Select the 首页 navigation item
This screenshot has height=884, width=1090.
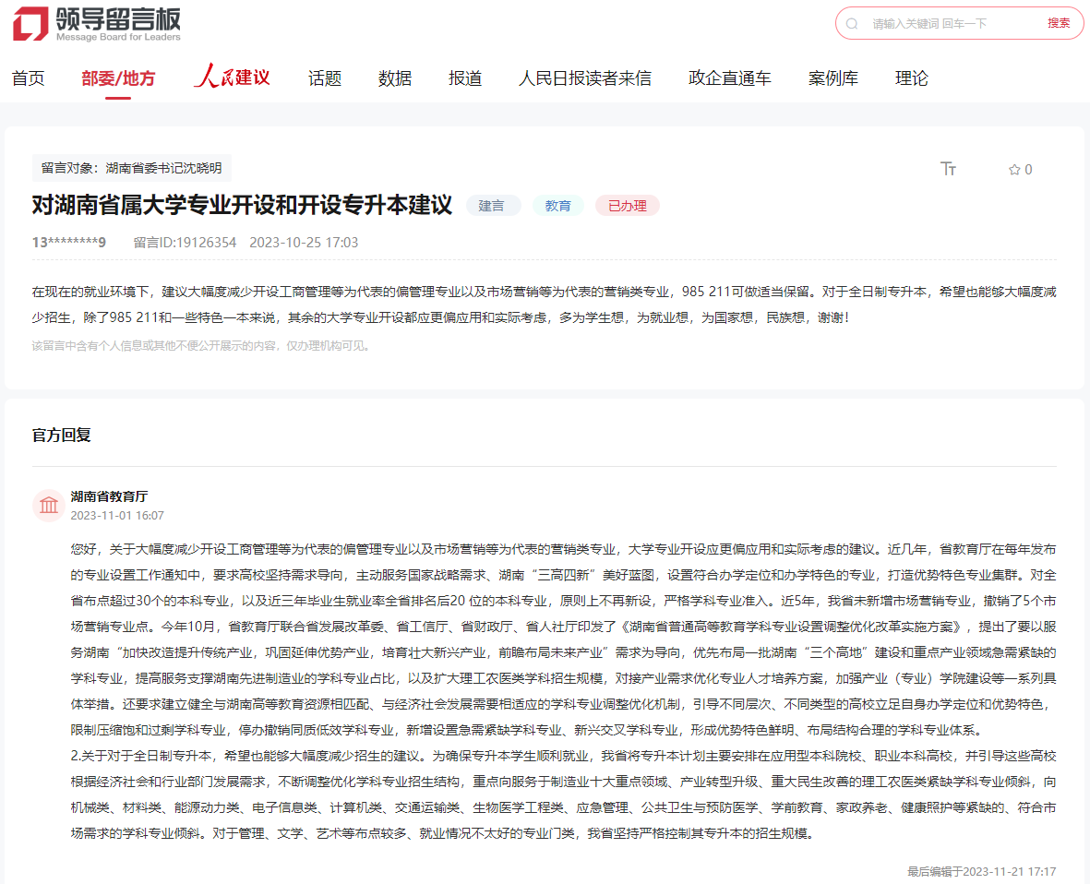coord(27,78)
